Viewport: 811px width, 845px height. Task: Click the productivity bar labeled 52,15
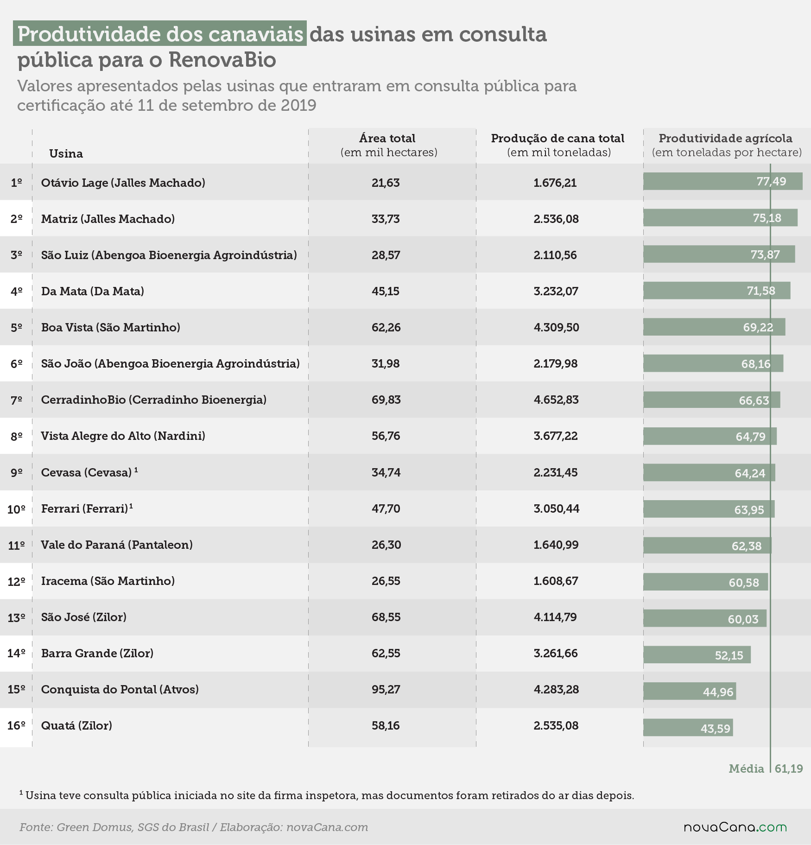coord(697,654)
